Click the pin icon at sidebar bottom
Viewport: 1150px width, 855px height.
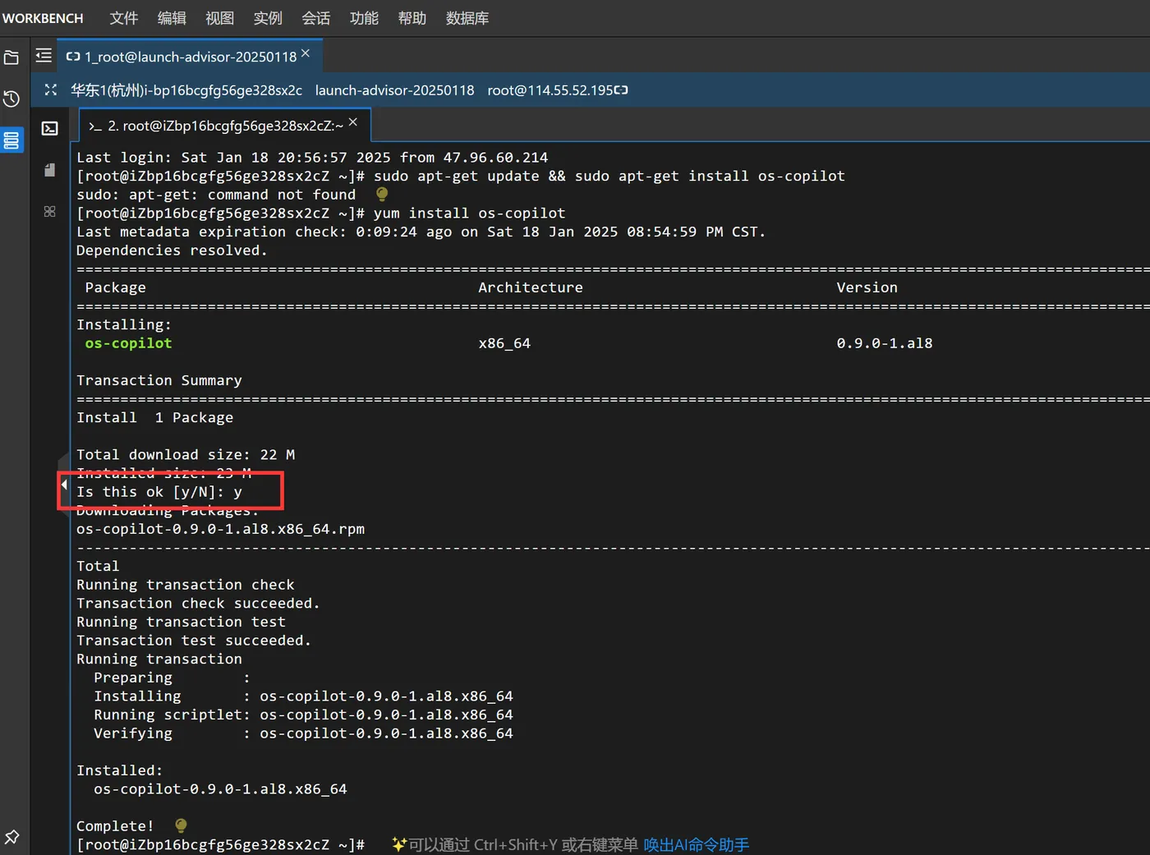[11, 837]
